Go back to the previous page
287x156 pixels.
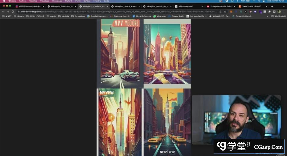coord(4,11)
